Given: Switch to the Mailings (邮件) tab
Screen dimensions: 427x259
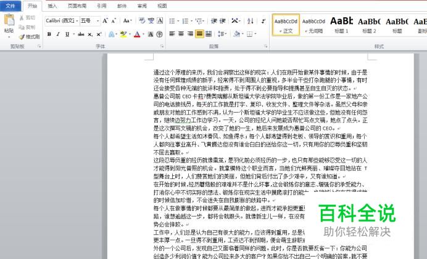Looking at the screenshot, I should click(122, 6).
